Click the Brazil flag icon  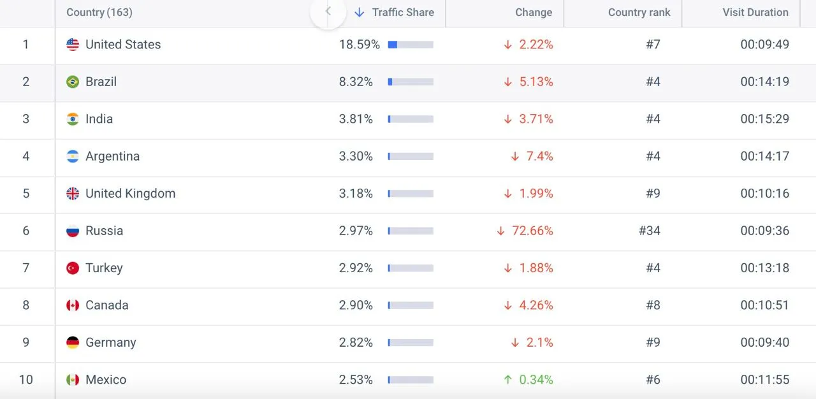coord(73,82)
